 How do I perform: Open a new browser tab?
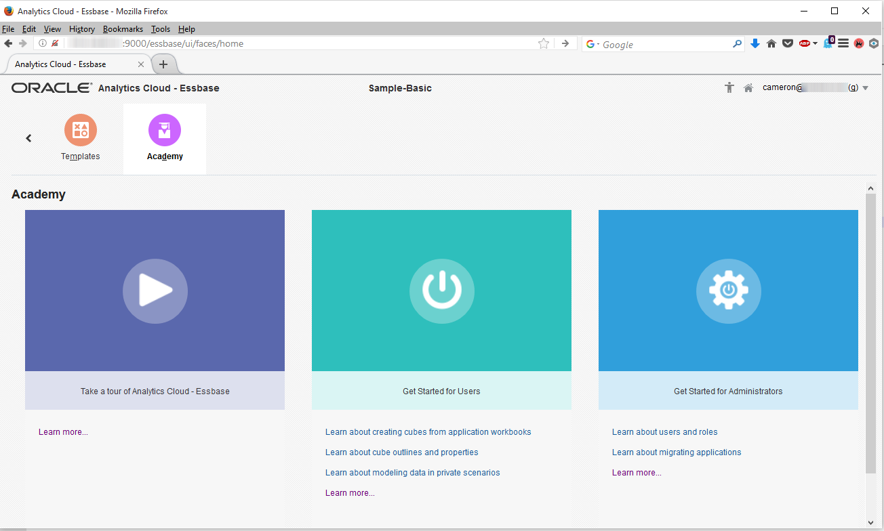pos(163,64)
